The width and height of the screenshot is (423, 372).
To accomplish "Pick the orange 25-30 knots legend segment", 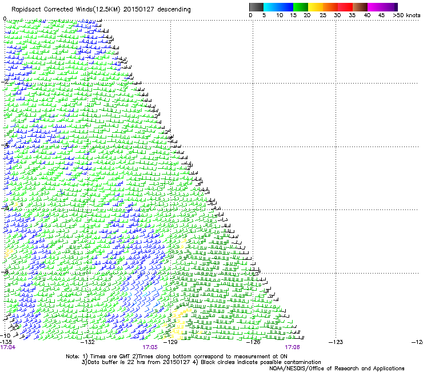I will pos(330,7).
